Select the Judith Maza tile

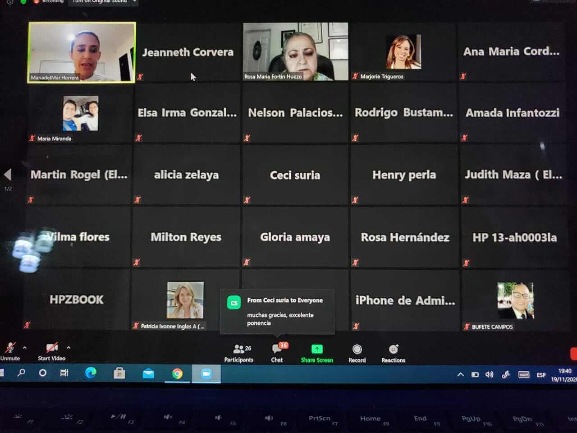pyautogui.click(x=513, y=175)
